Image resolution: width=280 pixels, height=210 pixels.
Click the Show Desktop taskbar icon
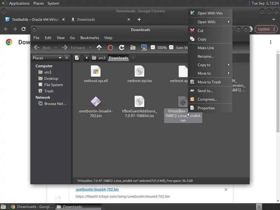(x=3, y=207)
